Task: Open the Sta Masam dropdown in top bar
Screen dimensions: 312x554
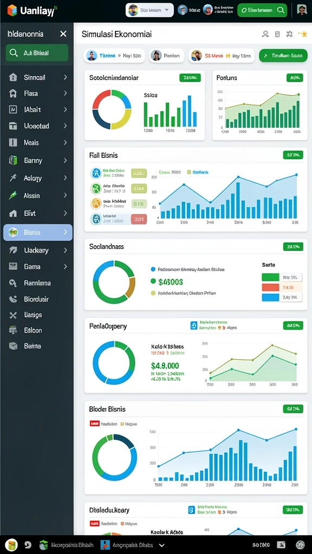Action: pyautogui.click(x=149, y=10)
